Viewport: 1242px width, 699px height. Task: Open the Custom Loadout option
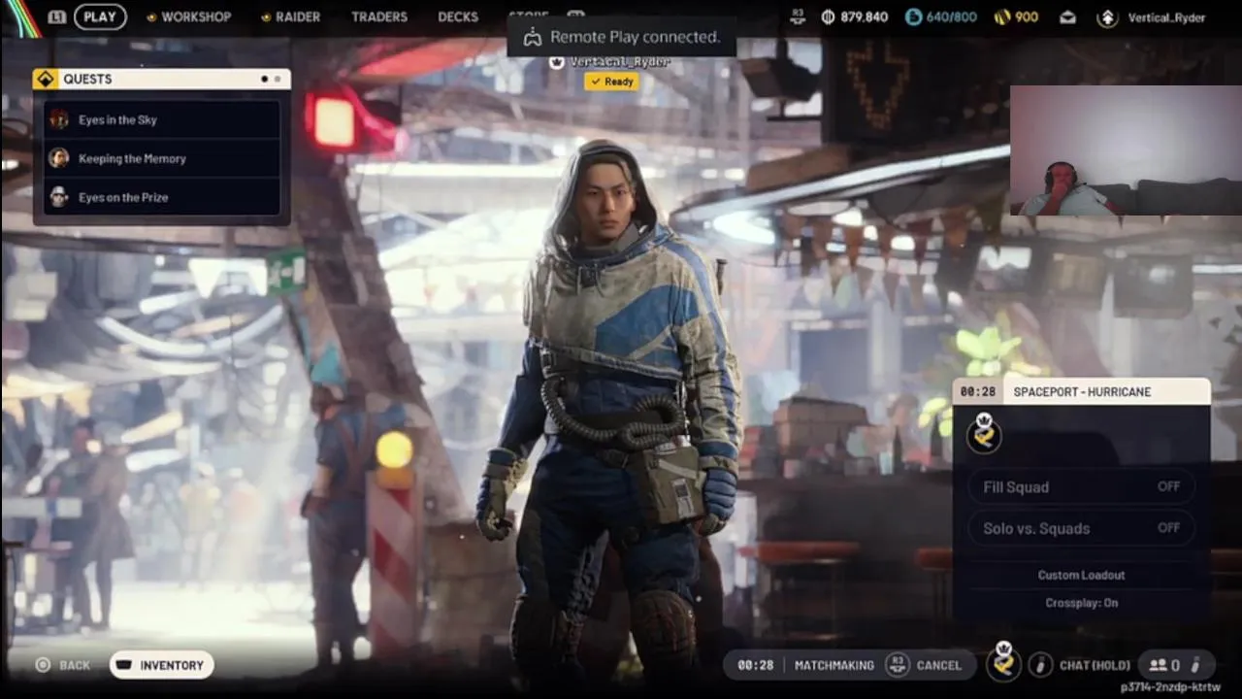click(1081, 575)
